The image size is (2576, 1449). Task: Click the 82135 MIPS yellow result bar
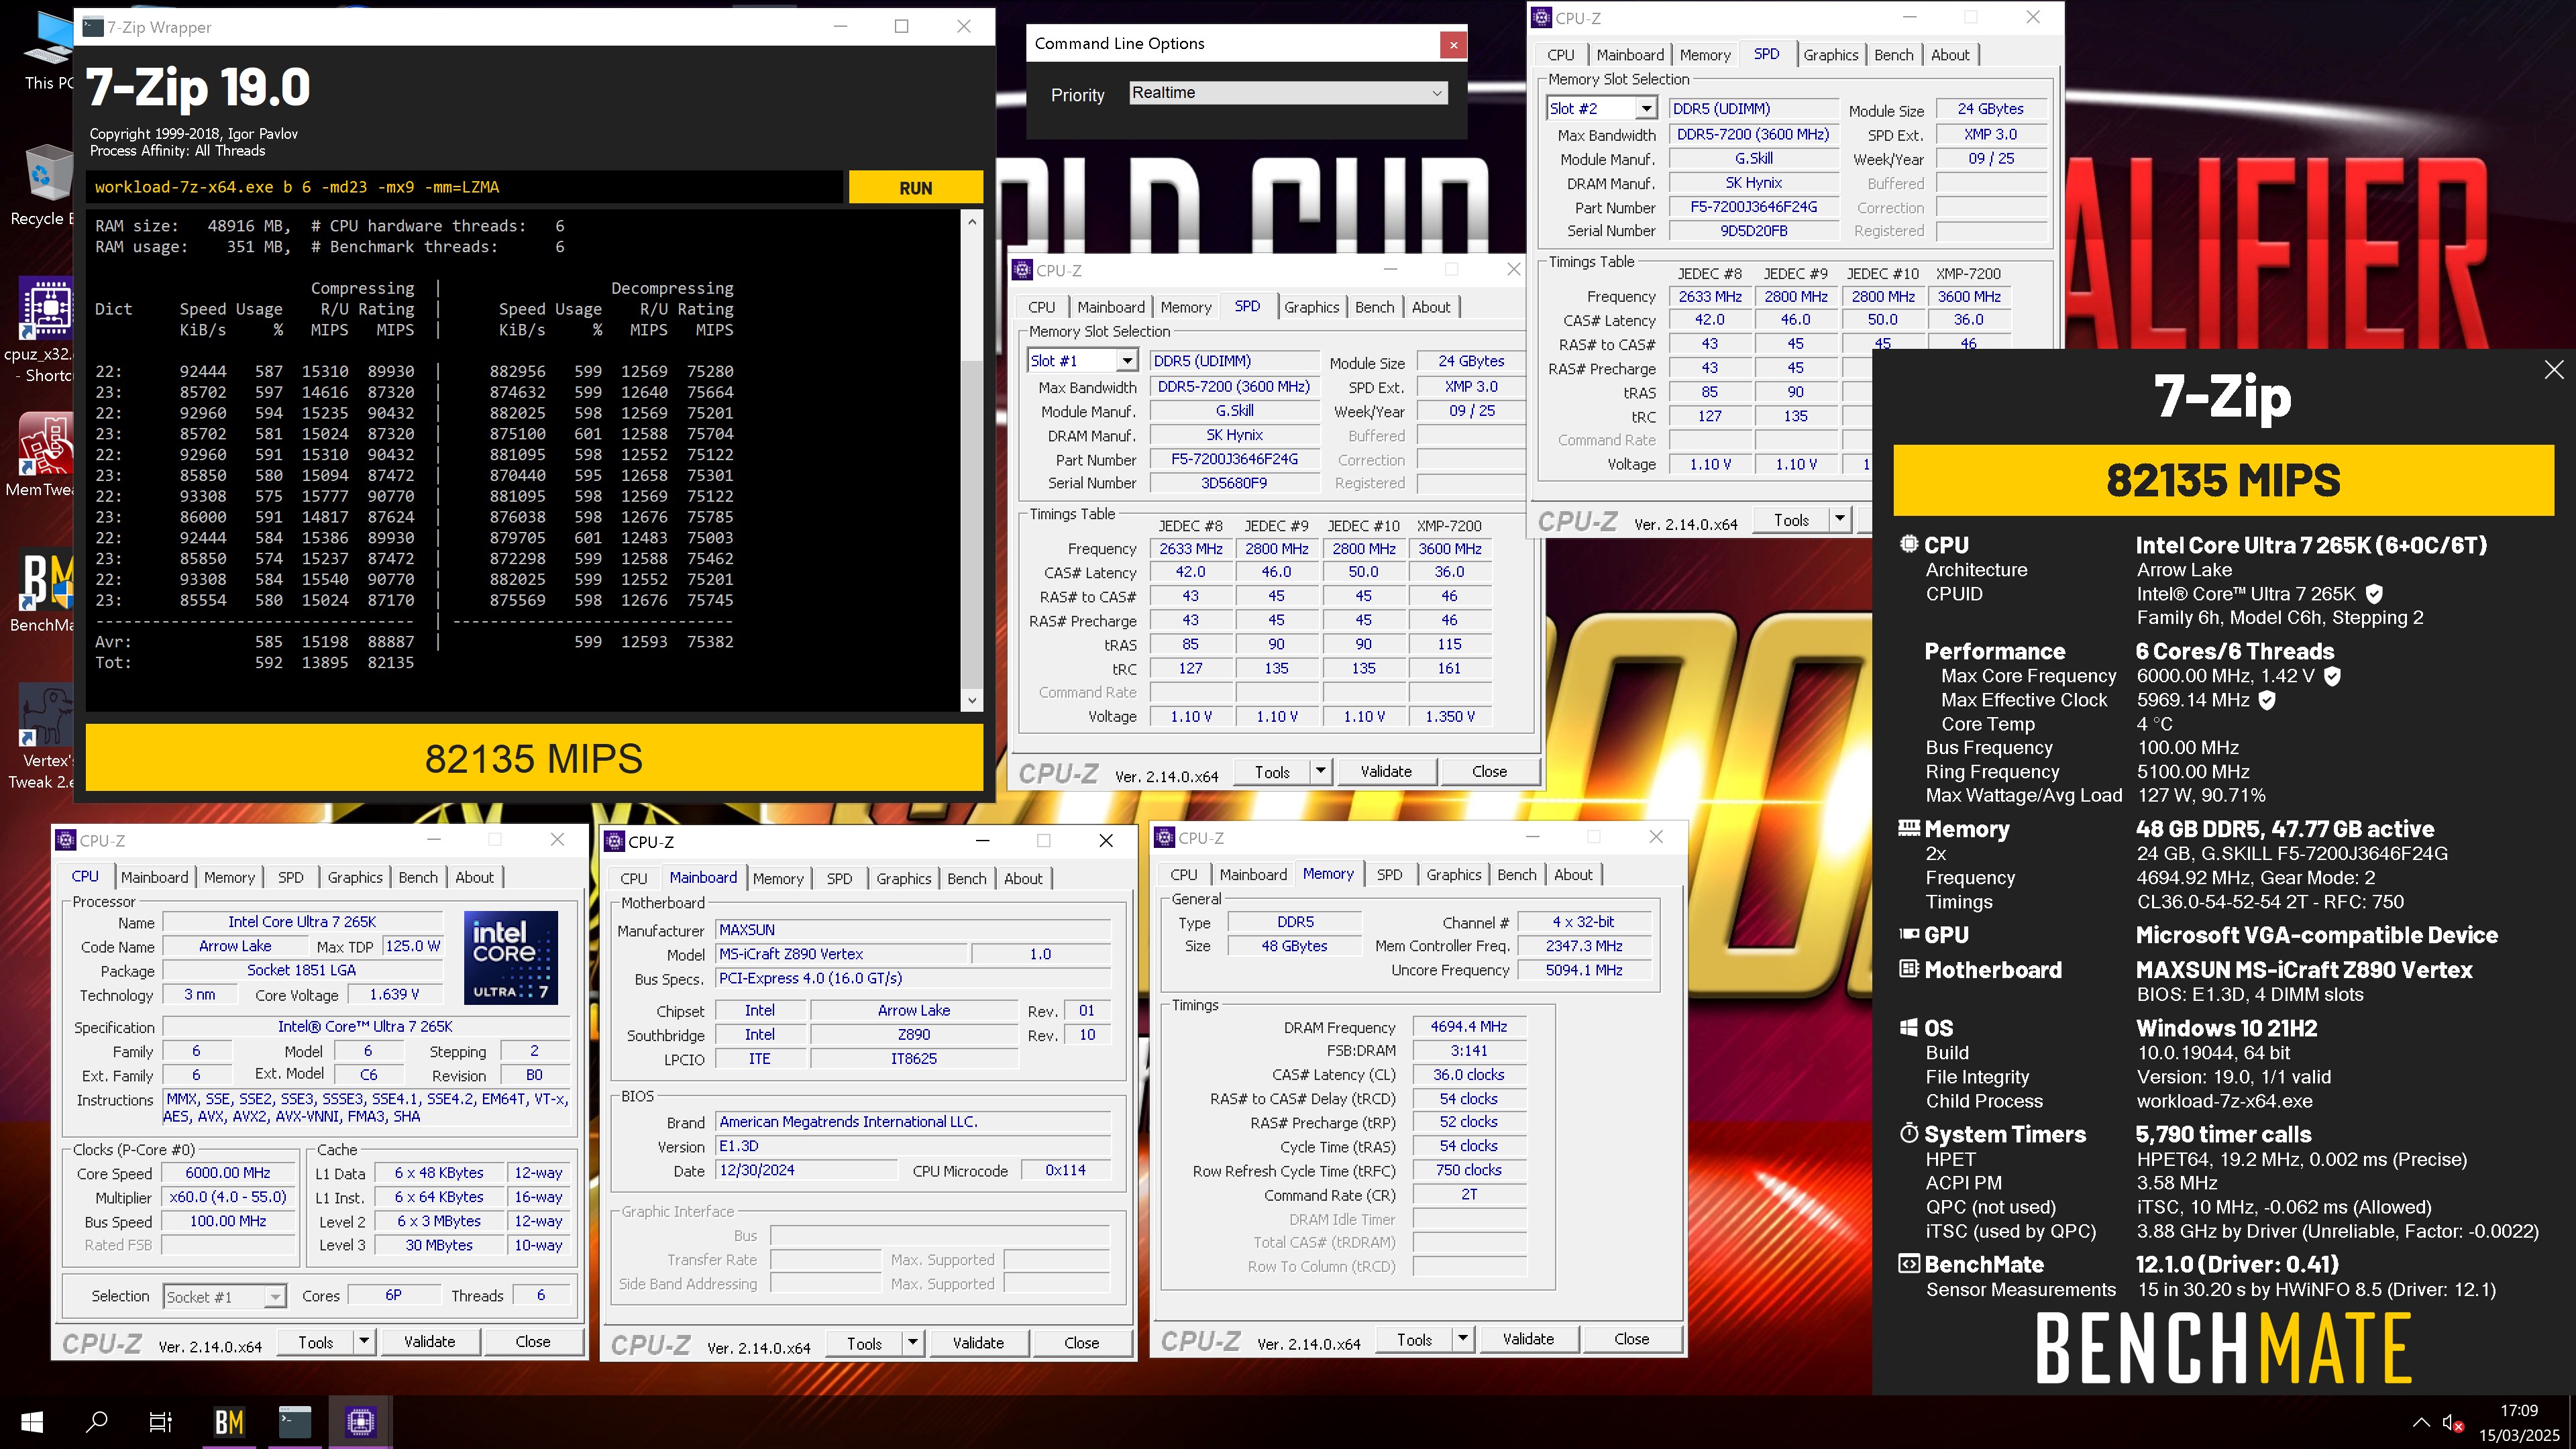(x=534, y=759)
